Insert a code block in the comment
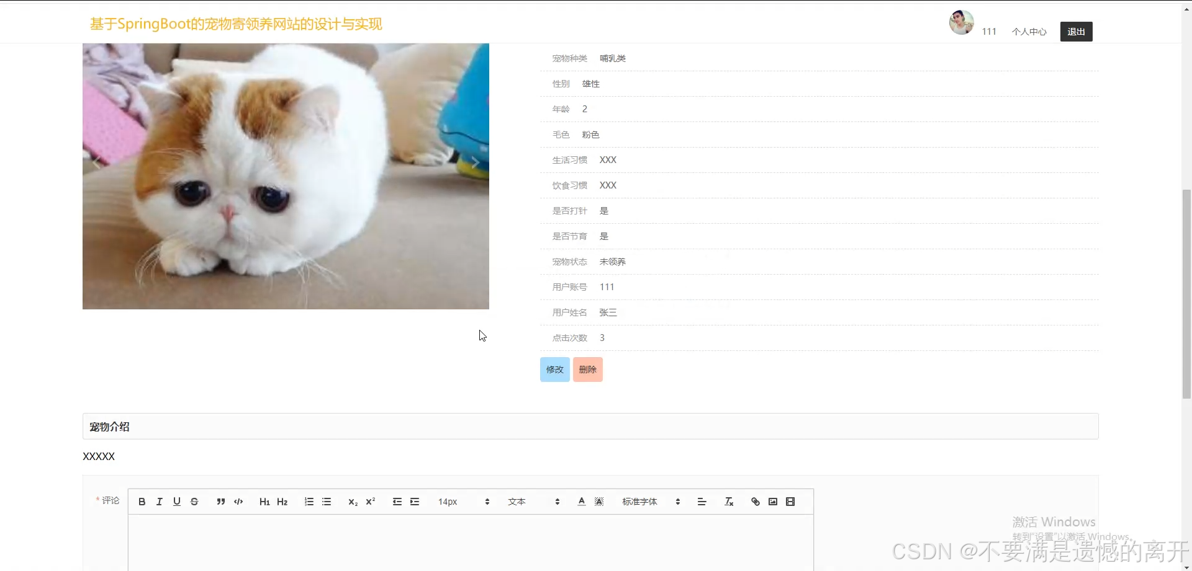The width and height of the screenshot is (1192, 571). click(238, 502)
